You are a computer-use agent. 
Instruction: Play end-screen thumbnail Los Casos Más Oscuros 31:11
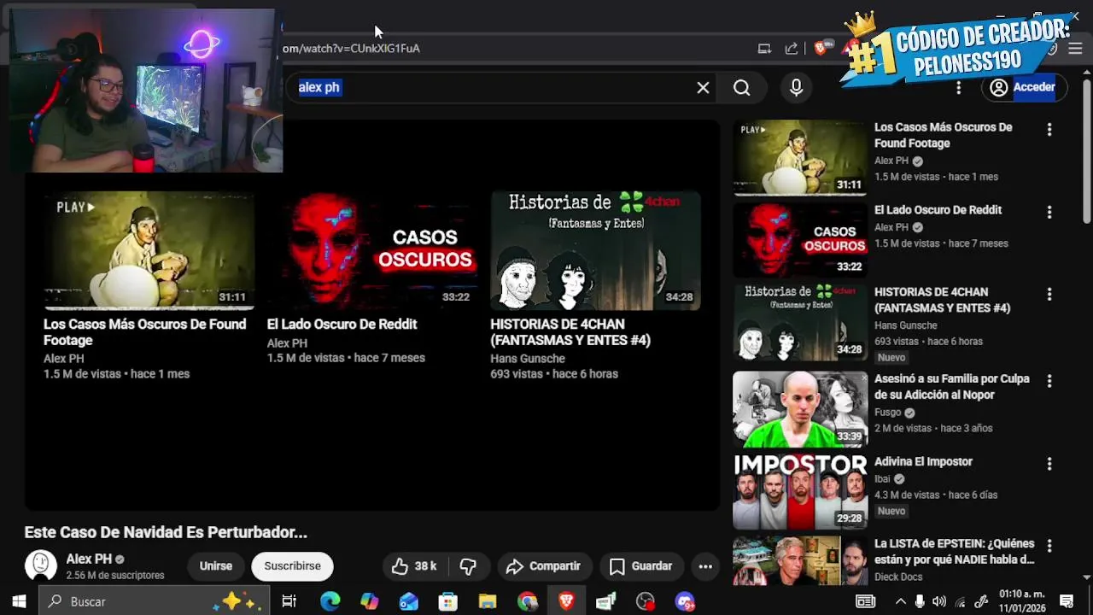coord(149,250)
